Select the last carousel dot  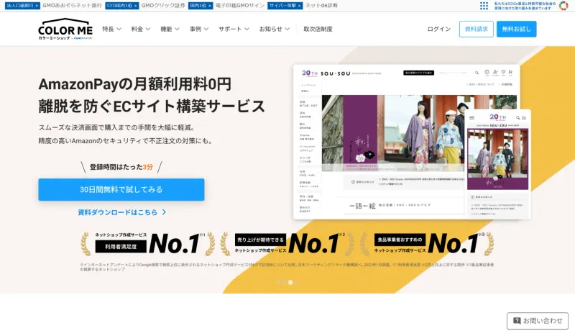296,282
